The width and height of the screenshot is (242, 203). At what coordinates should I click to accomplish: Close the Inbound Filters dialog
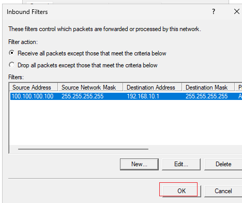click(237, 11)
